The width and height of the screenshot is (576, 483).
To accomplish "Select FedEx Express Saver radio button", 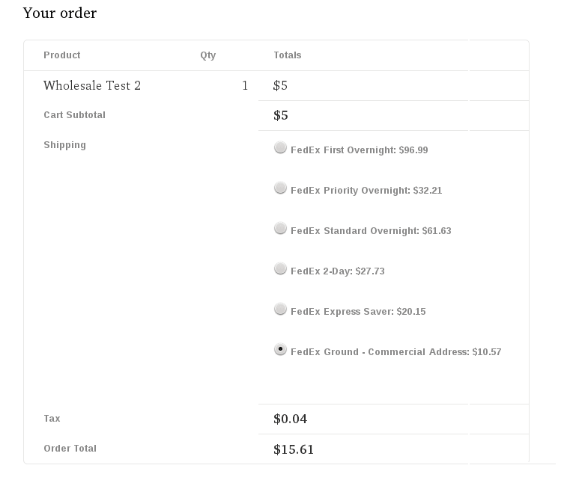I will click(x=280, y=309).
